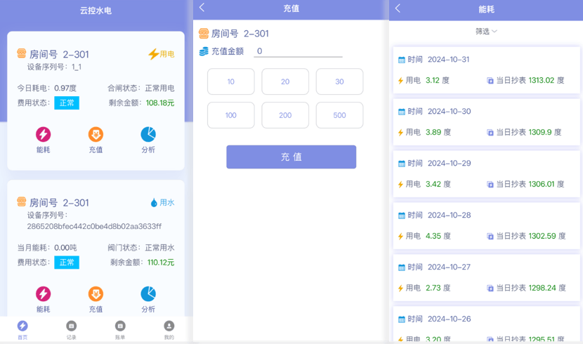Open 分析 pie chart icon in electricity card
The height and width of the screenshot is (344, 583).
coord(148,134)
